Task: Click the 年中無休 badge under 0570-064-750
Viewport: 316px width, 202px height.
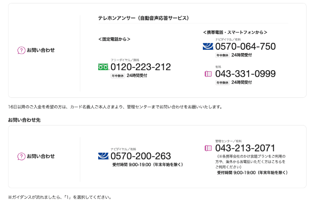Action: [x=222, y=55]
